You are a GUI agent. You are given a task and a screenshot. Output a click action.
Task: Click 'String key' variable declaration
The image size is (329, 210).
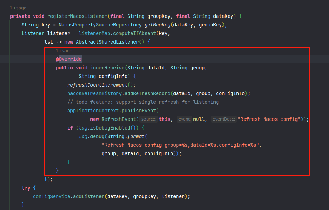pos(36,25)
